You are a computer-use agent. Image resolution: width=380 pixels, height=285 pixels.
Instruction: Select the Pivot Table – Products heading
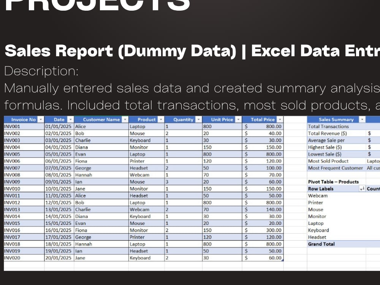tap(333, 182)
